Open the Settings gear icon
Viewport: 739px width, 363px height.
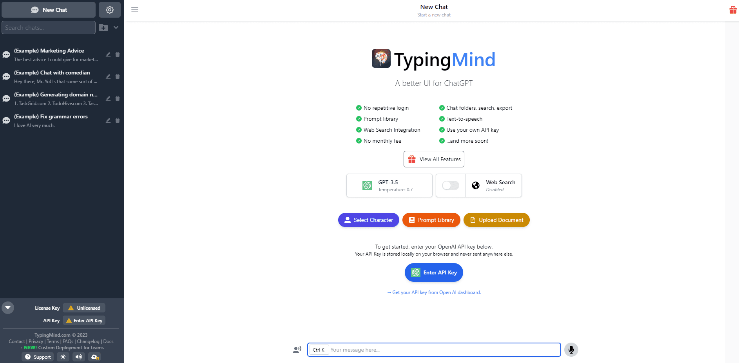(110, 9)
